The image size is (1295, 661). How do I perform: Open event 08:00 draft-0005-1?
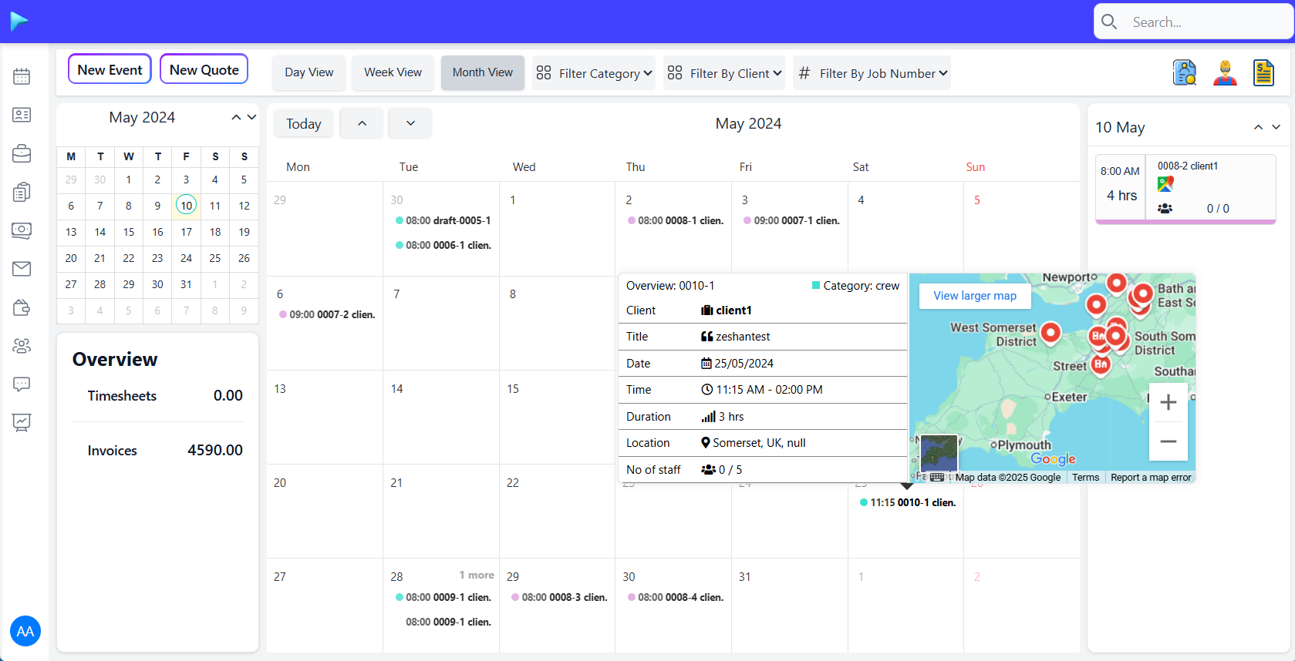(443, 220)
